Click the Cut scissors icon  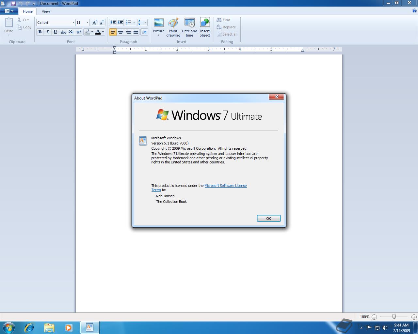(x=19, y=20)
